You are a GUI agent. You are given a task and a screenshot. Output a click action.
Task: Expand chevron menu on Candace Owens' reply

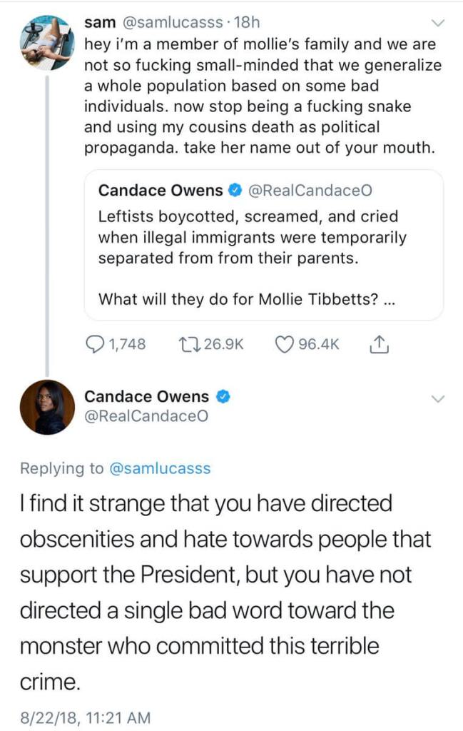coord(438,398)
